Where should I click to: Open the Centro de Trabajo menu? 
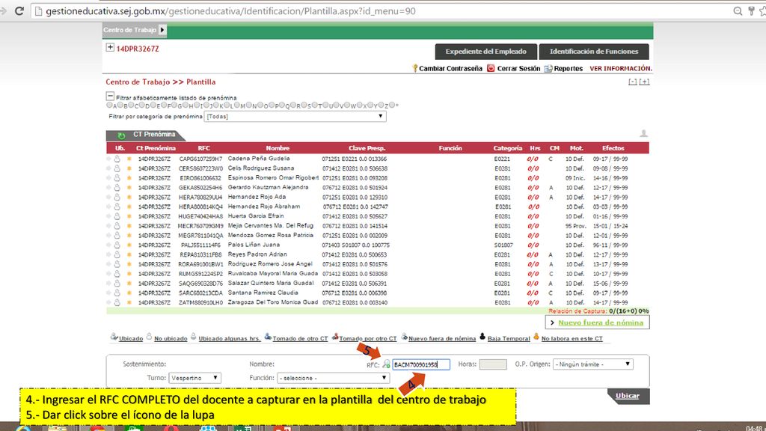(x=129, y=30)
